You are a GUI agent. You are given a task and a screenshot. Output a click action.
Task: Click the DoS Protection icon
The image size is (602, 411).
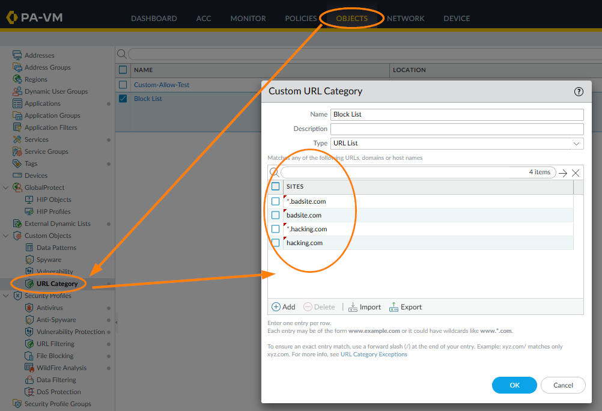29,392
